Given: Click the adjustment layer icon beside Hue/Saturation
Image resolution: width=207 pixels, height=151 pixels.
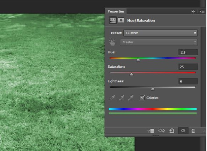Looking at the screenshot, I should [x=112, y=20].
